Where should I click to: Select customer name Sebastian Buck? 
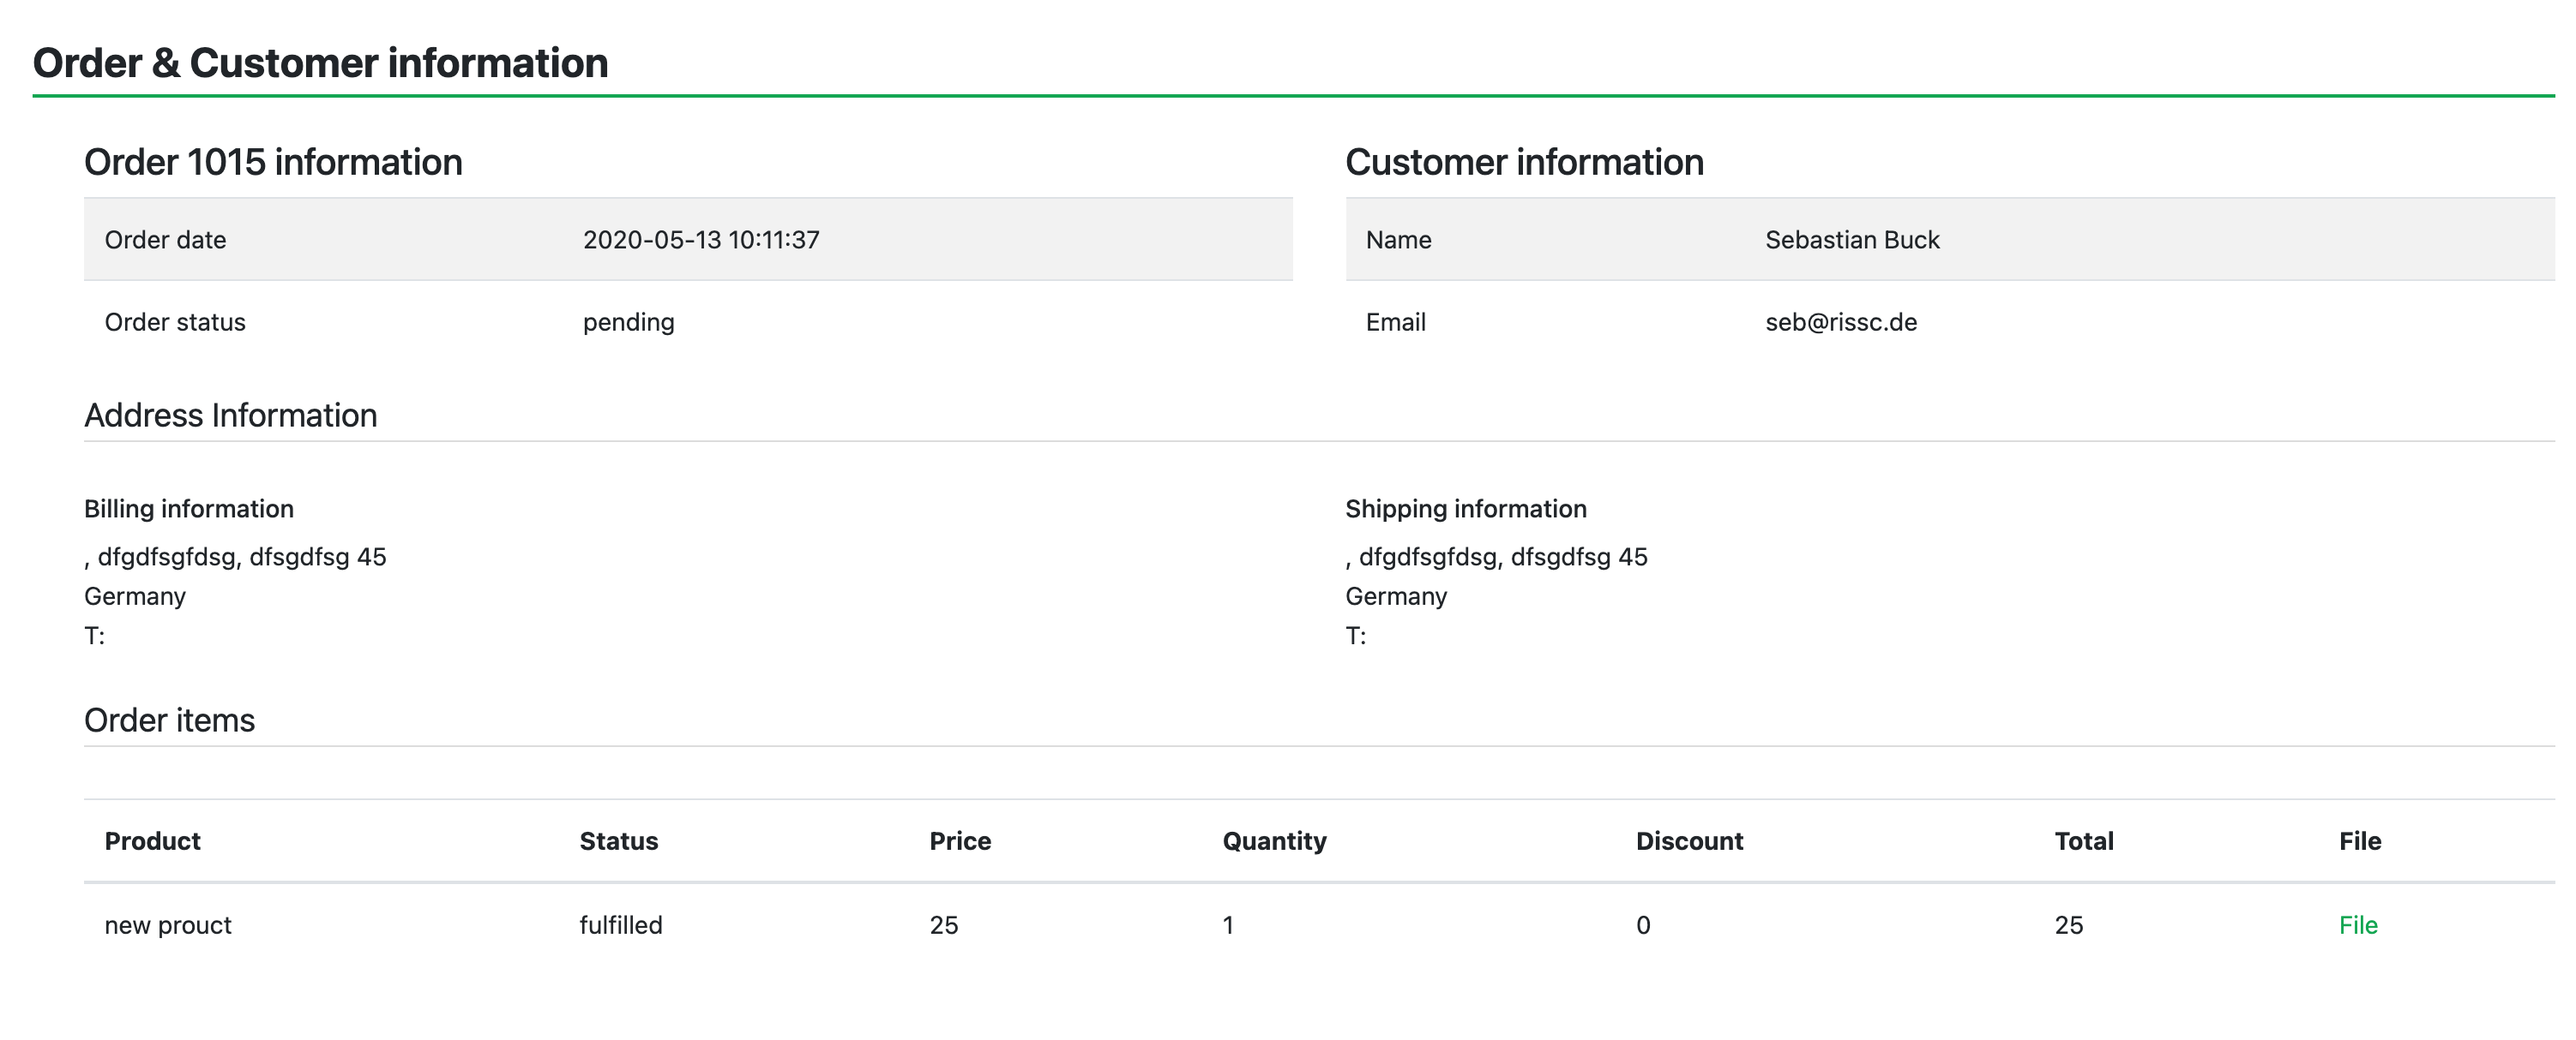point(1851,240)
